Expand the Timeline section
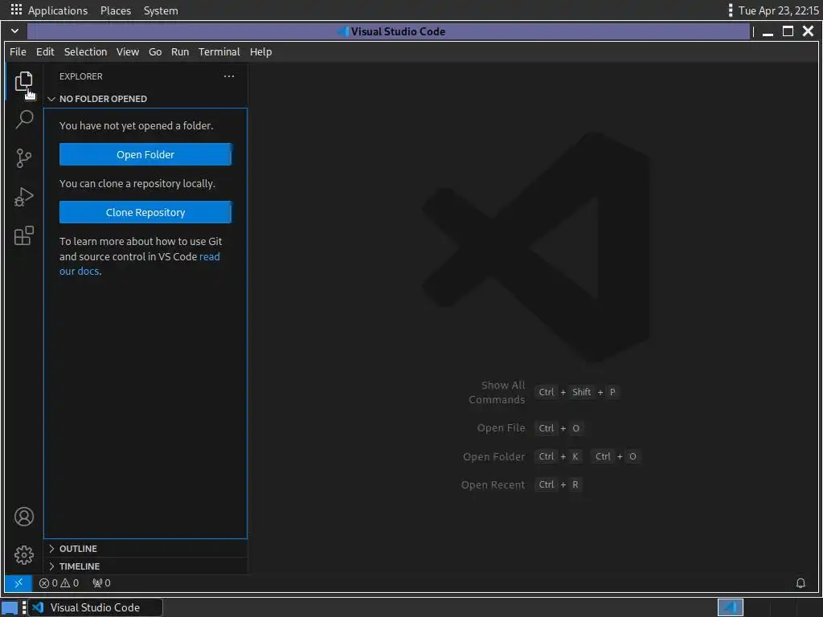 pos(145,566)
